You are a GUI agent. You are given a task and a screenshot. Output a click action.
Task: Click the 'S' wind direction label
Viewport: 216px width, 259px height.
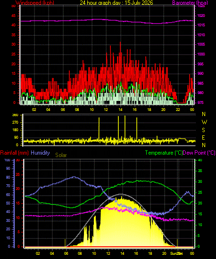pyautogui.click(x=204, y=130)
